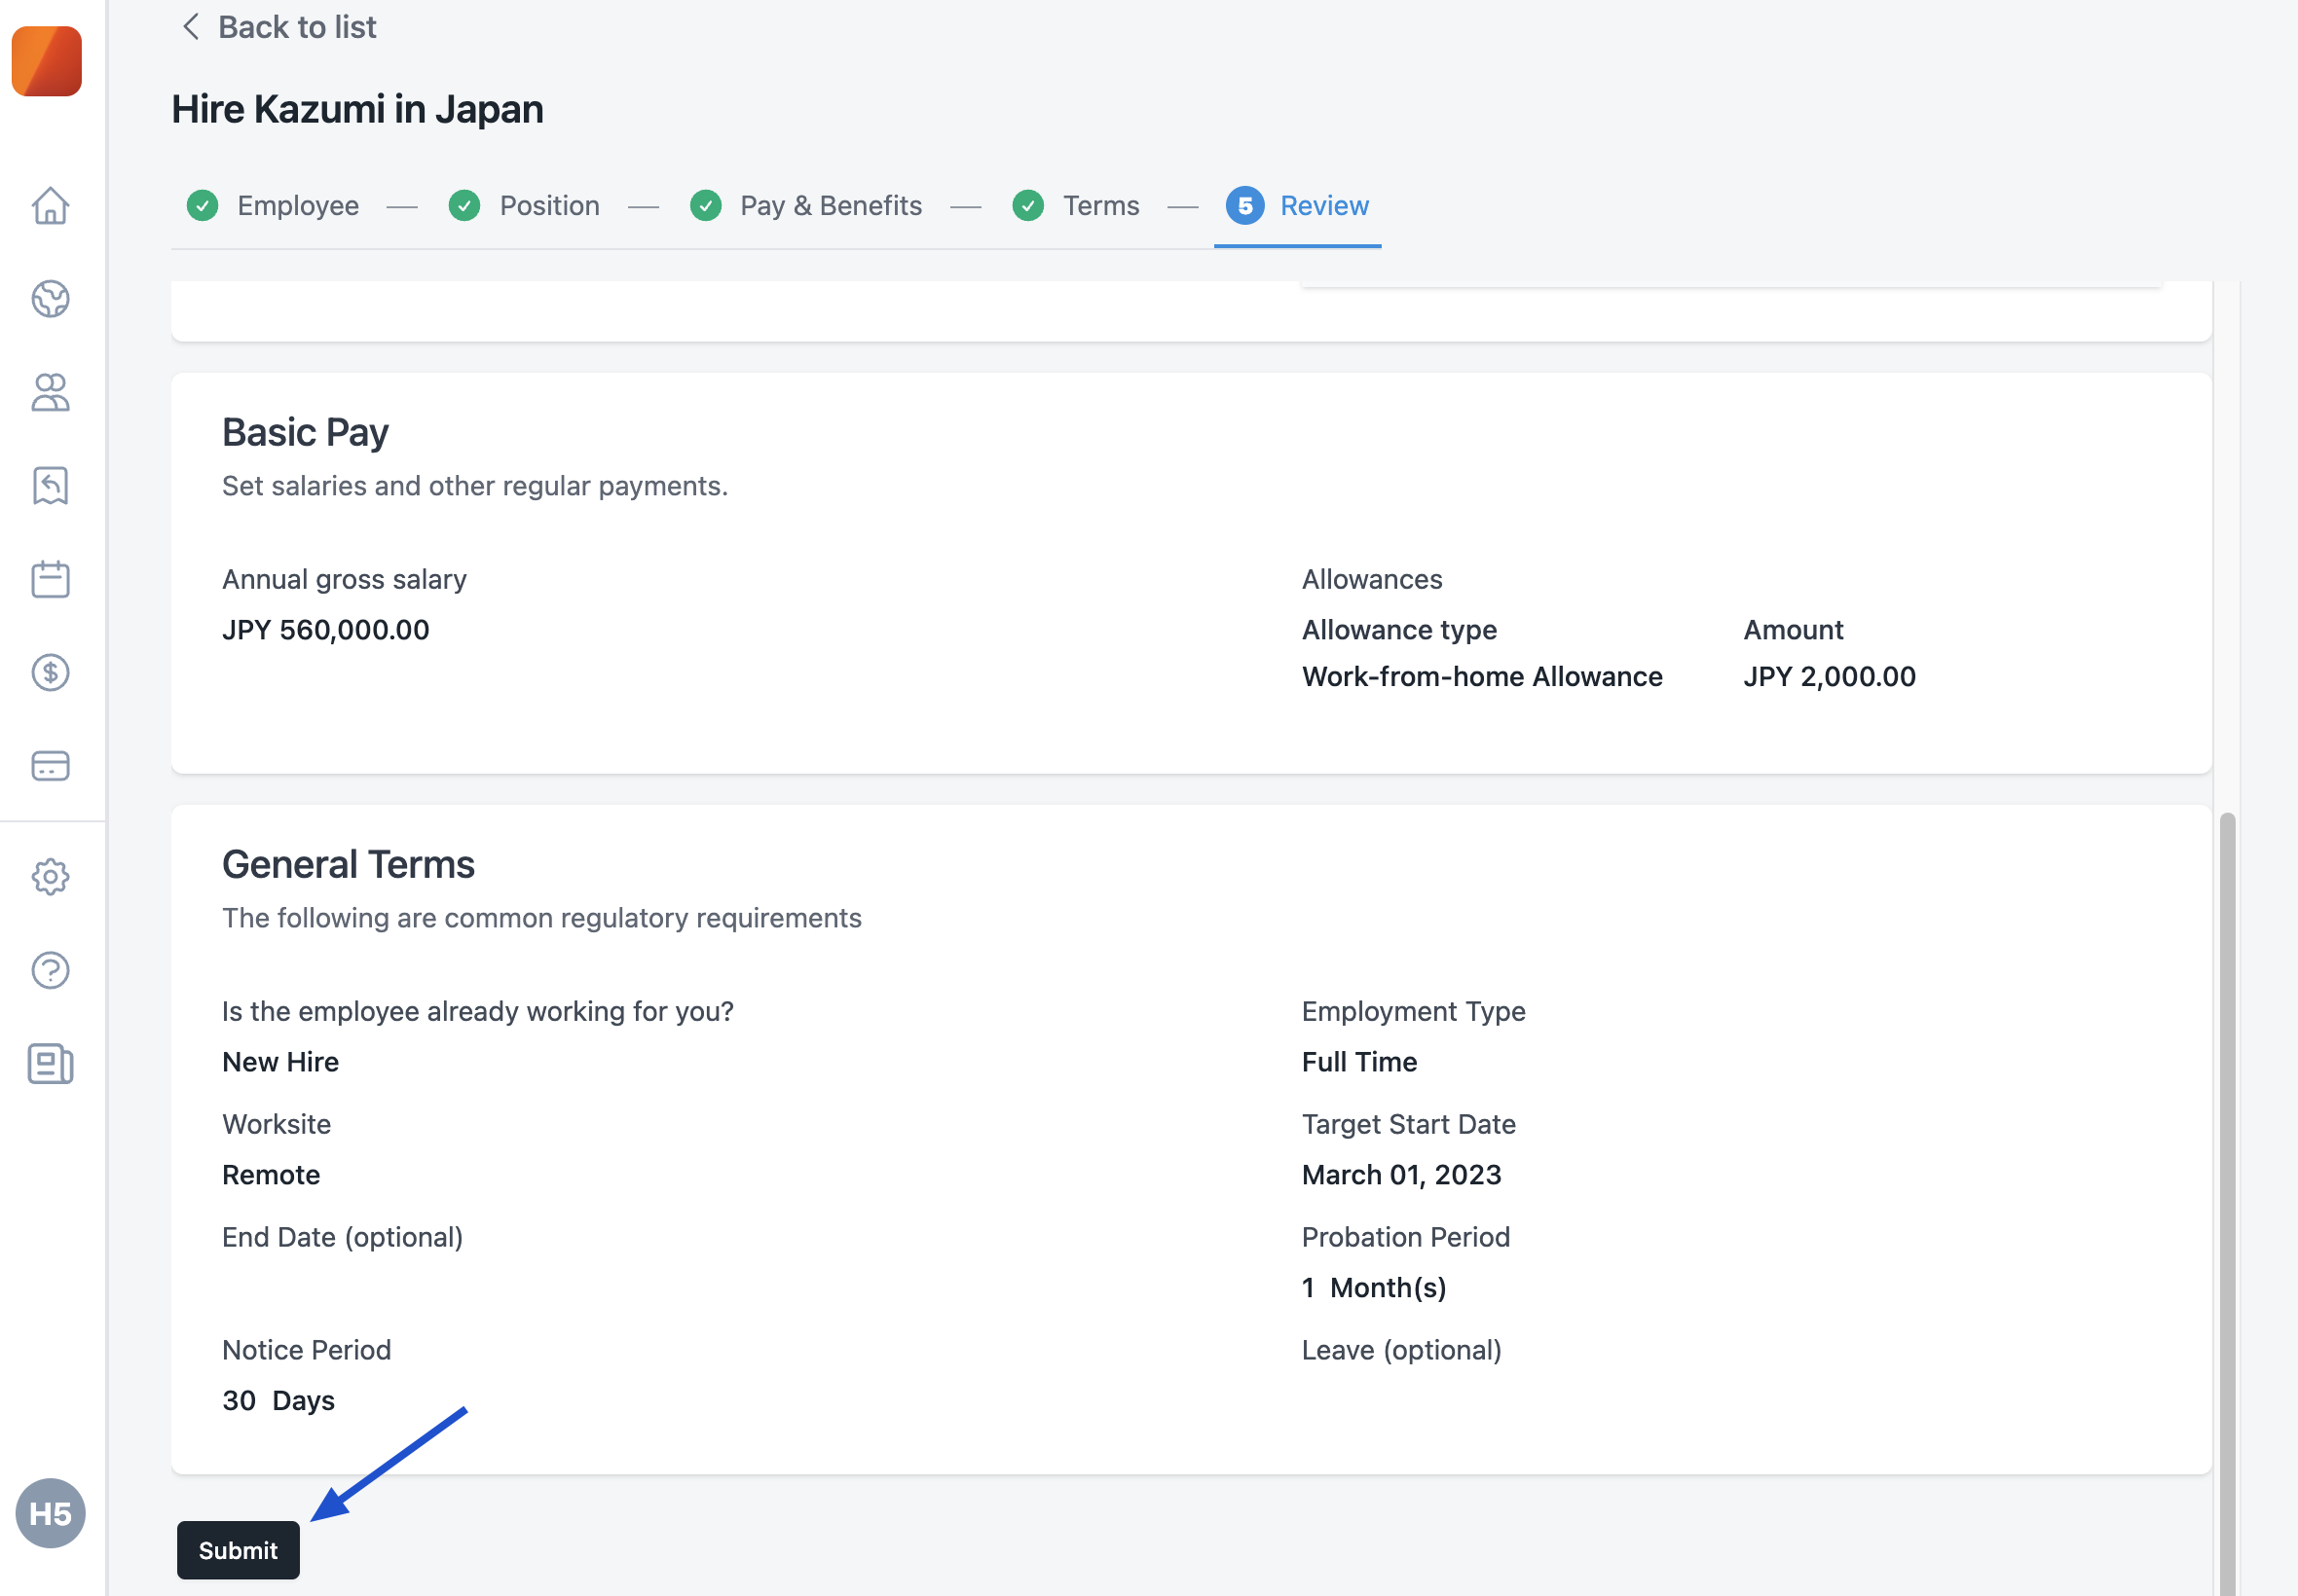Open the credit card icon

click(x=50, y=766)
